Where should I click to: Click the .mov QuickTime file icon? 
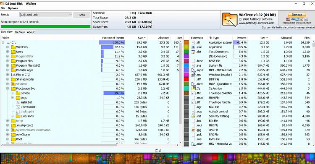click(193, 84)
